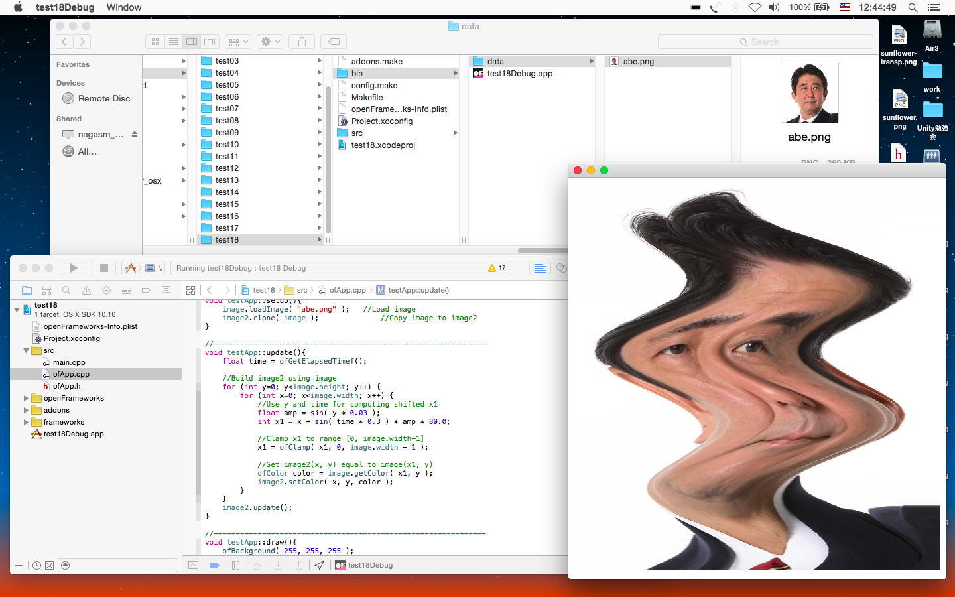Click the Finder Edit Tags icon
This screenshot has height=597, width=955.
click(334, 42)
